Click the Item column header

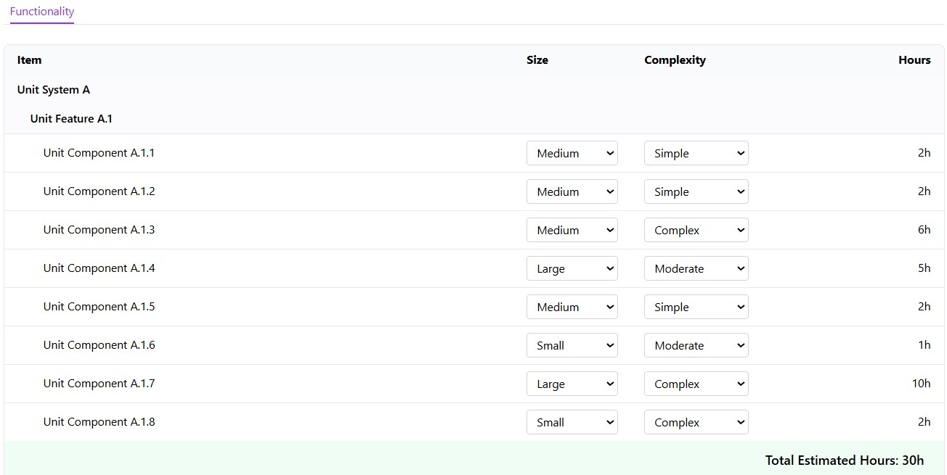(x=30, y=60)
